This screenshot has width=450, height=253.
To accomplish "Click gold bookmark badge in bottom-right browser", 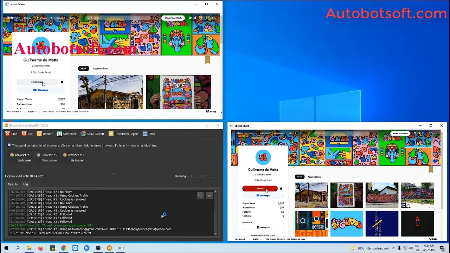I will pos(431,169).
